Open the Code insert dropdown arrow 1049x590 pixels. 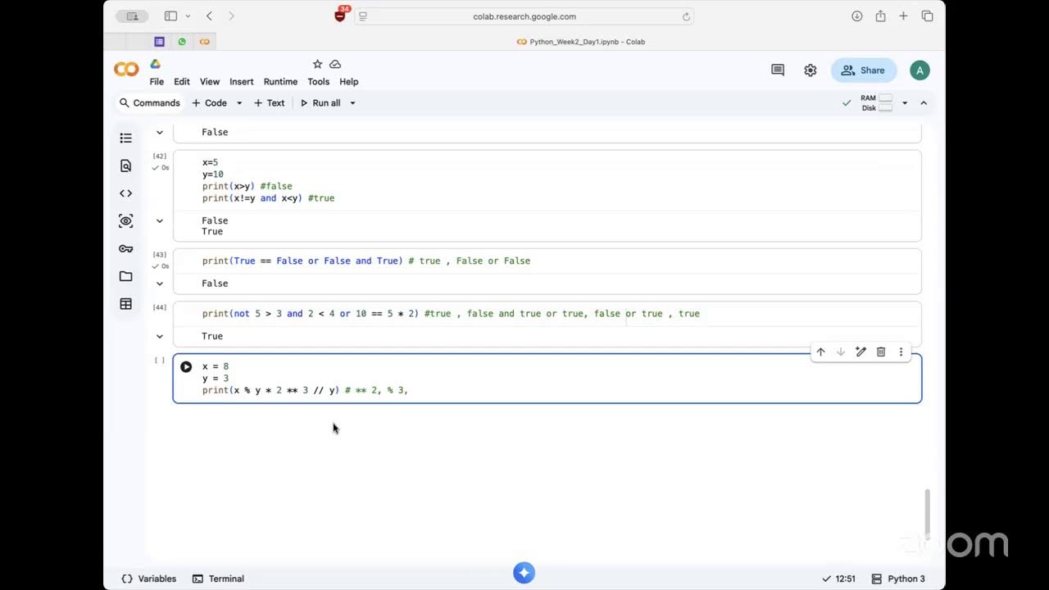click(239, 103)
